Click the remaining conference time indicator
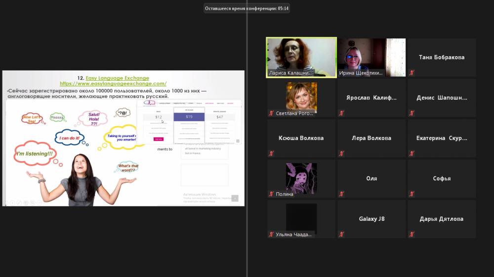The height and width of the screenshot is (277, 494). pyautogui.click(x=247, y=8)
